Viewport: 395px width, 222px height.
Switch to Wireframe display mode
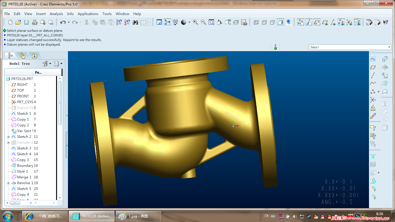(x=256, y=22)
